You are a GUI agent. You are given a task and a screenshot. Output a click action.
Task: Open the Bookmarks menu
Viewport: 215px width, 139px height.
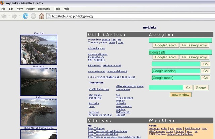click(x=44, y=9)
